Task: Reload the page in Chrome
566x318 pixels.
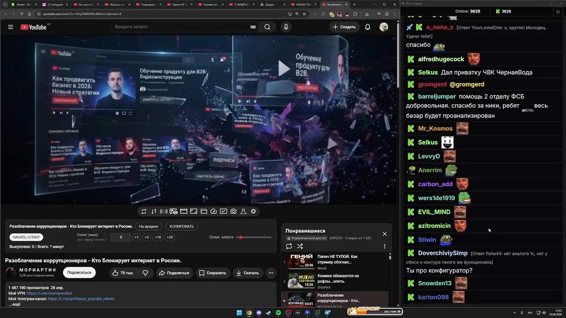Action: [x=22, y=14]
